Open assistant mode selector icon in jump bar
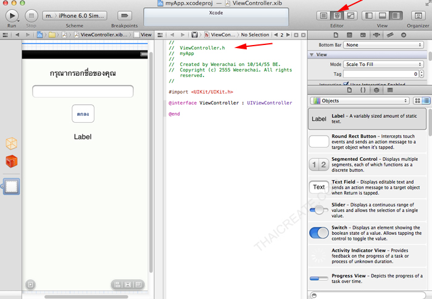 tap(194, 35)
